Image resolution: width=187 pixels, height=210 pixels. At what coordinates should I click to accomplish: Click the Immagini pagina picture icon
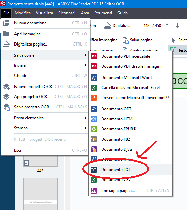tap(94, 191)
